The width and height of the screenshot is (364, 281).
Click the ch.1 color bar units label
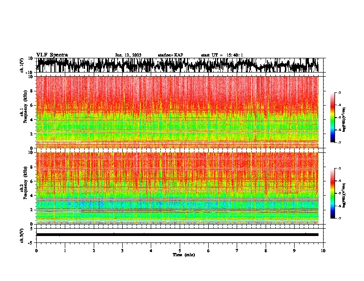click(x=344, y=119)
